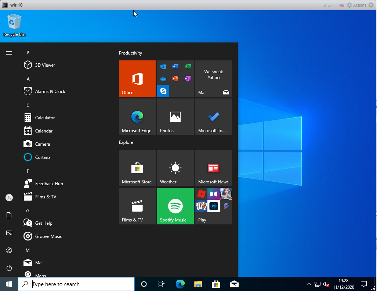The height and width of the screenshot is (291, 377).
Task: Open Task View from the taskbar
Action: 161,284
